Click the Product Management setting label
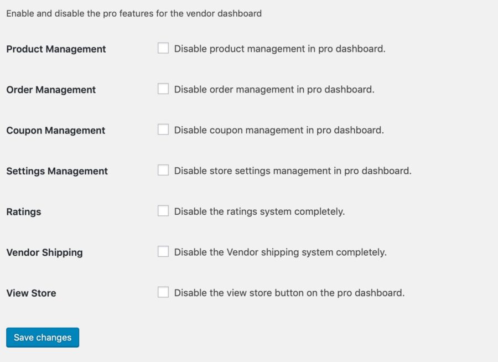Image resolution: width=498 pixels, height=362 pixels. (55, 49)
